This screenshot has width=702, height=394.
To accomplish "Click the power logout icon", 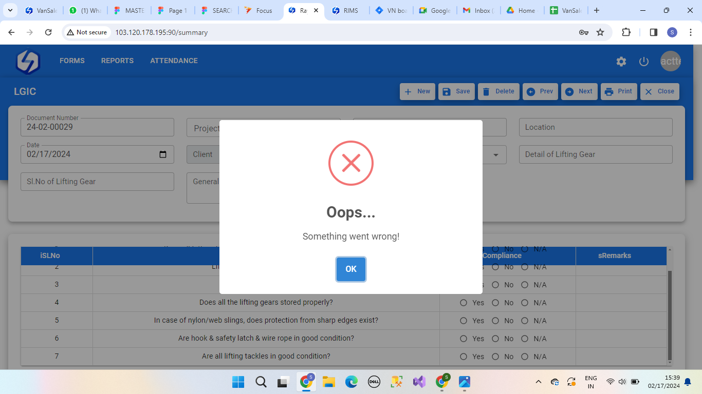I will tap(644, 62).
